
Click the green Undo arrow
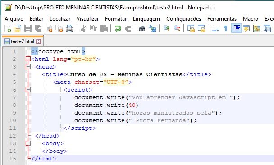118,28
